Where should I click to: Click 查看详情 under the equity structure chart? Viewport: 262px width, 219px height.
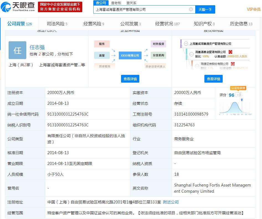(x=213, y=79)
